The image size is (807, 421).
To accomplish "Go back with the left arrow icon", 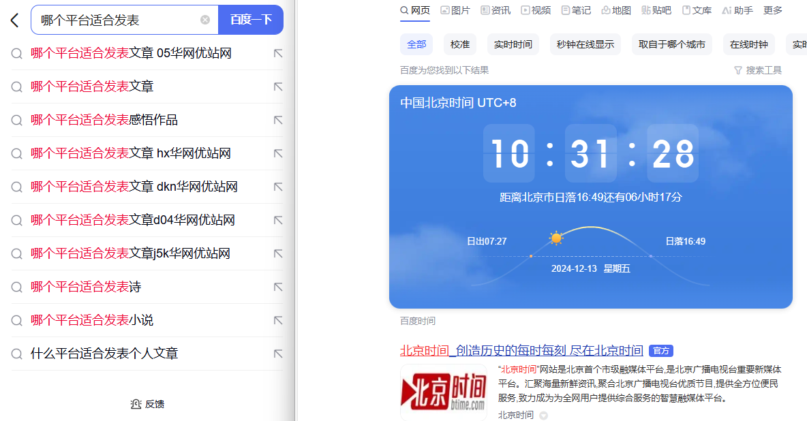I will pyautogui.click(x=14, y=20).
